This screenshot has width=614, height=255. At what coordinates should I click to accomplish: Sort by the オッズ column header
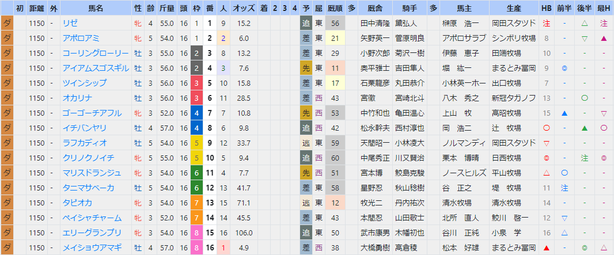tap(244, 8)
